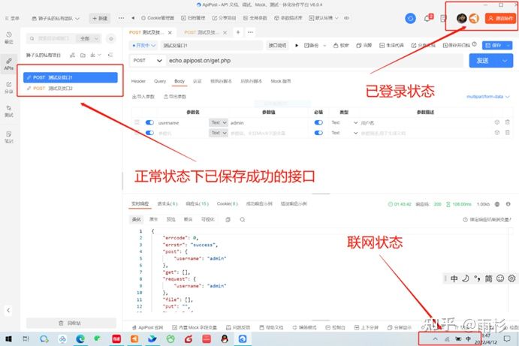Open notifications bell with red badge
519x346 pixels.
point(427,18)
